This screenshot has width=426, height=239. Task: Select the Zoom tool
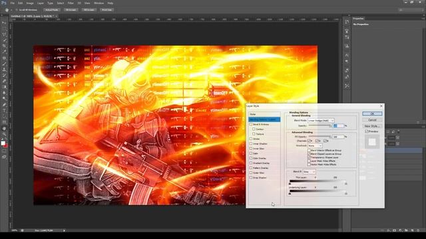click(x=4, y=134)
